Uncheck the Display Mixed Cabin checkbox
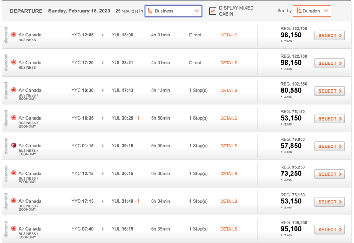Screen dimensions: 354x243 213,11
